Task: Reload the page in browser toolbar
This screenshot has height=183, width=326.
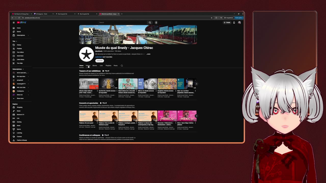Action: click(19, 18)
